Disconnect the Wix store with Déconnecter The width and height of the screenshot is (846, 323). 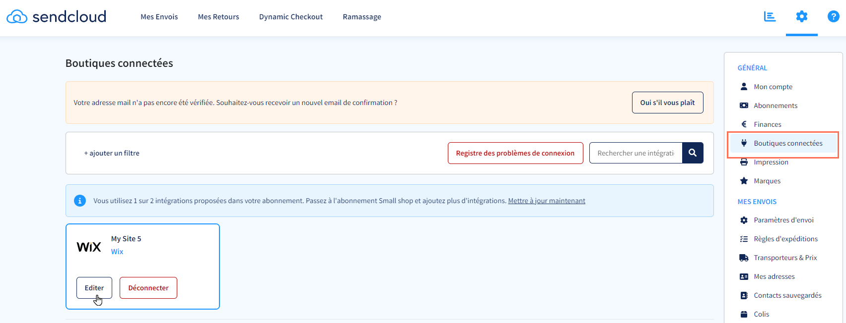coord(148,288)
